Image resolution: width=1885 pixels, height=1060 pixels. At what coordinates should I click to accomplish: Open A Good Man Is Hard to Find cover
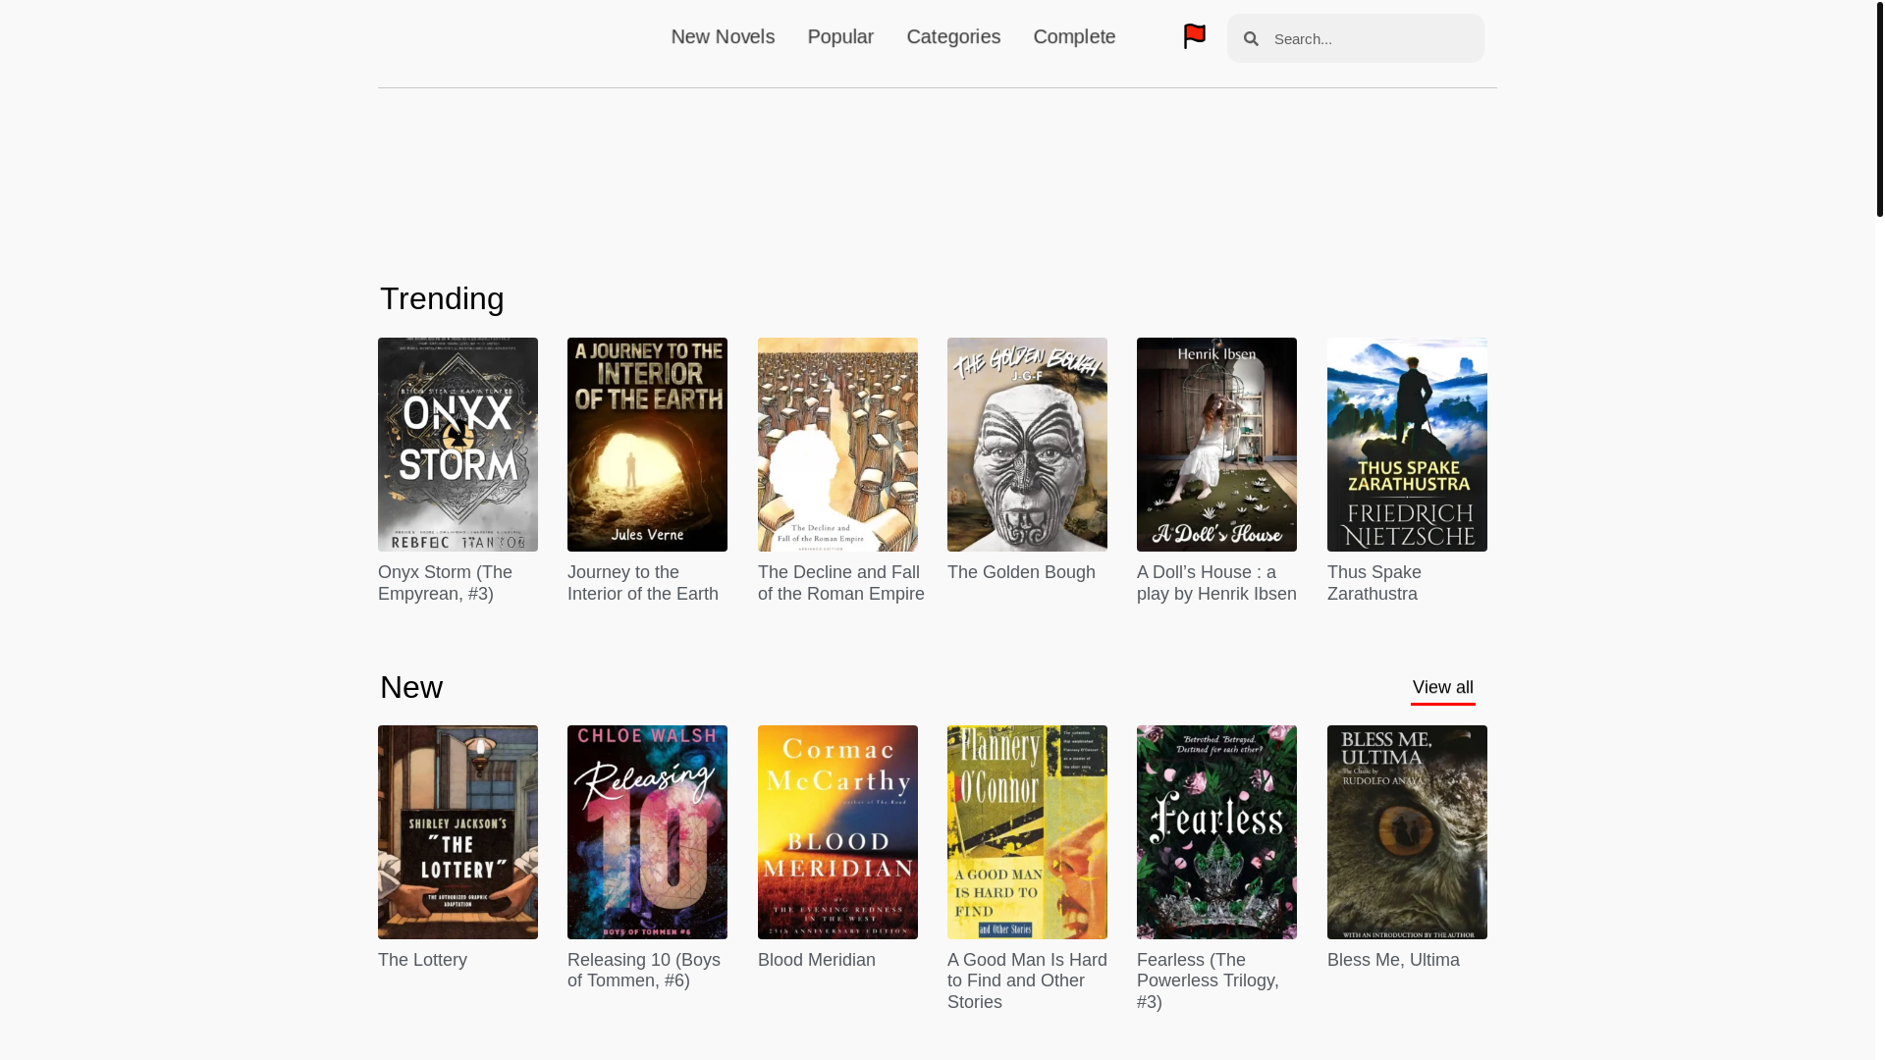click(1027, 832)
